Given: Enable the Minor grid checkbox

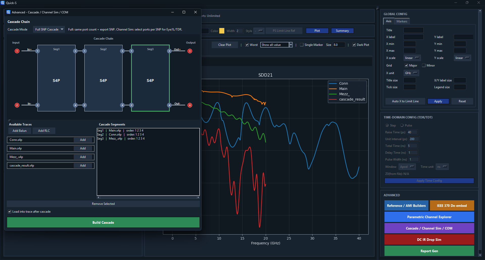Looking at the screenshot, I should [424, 66].
